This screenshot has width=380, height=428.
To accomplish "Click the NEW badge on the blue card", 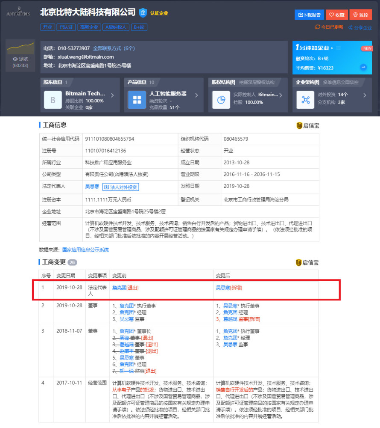I will (367, 48).
